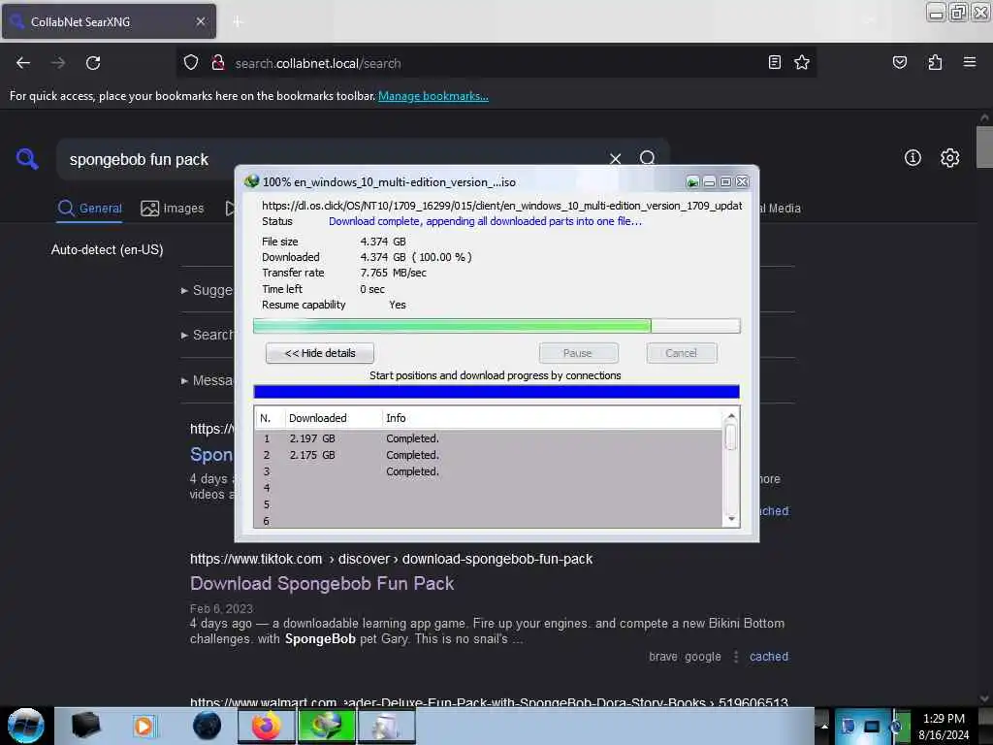Click Hide details button
The image size is (993, 745).
point(320,353)
